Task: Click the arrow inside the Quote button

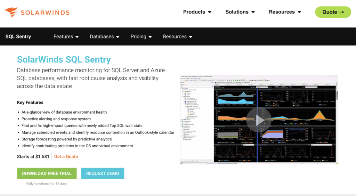Action: pos(342,12)
